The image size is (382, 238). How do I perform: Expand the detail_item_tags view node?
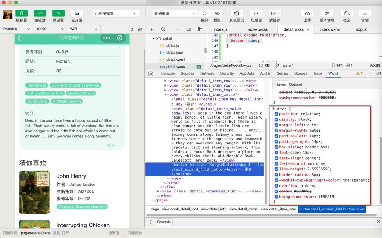pos(165,90)
